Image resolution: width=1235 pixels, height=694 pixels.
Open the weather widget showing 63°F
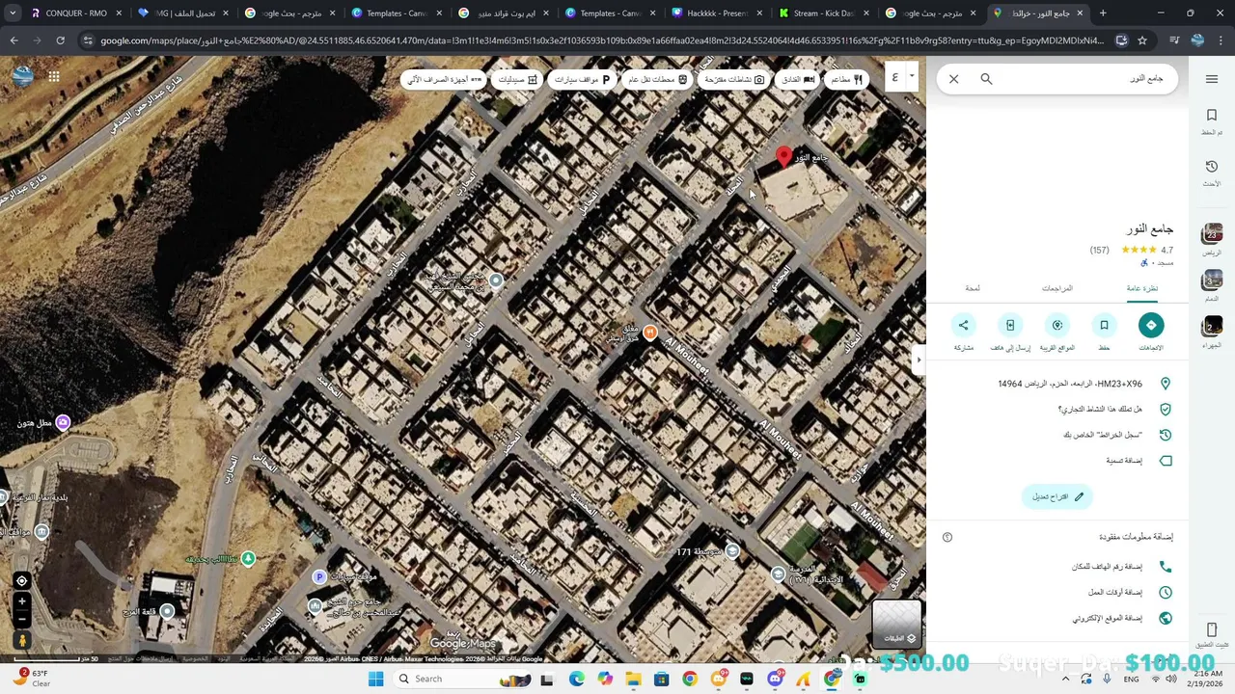point(32,679)
